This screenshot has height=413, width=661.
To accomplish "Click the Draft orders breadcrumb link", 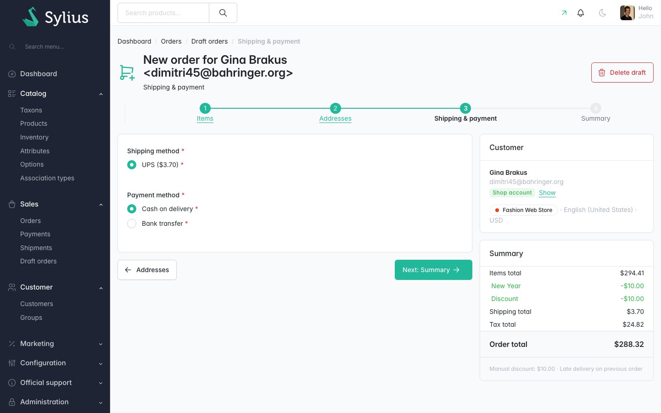I will pyautogui.click(x=209, y=41).
